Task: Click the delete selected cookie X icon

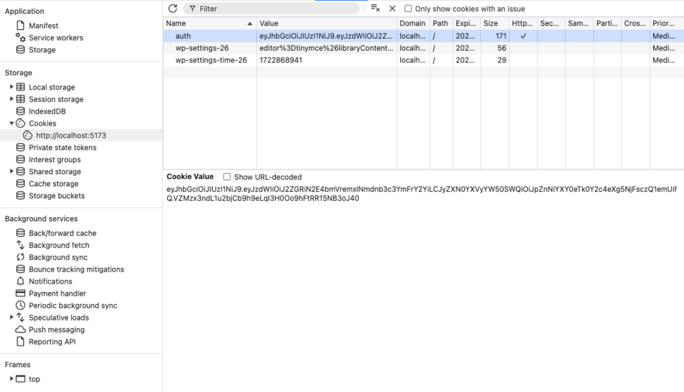Action: (392, 9)
